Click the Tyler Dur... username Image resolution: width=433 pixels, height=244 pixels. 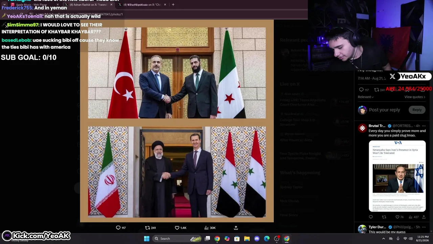coord(377,227)
